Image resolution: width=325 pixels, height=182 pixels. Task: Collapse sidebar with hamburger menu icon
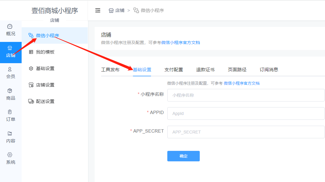pos(98,10)
